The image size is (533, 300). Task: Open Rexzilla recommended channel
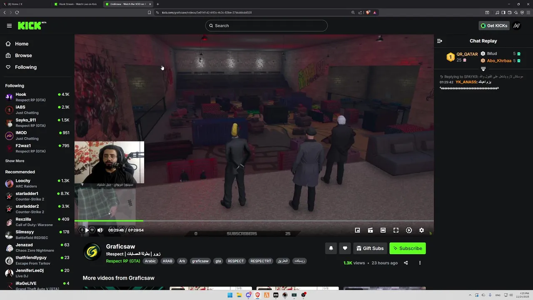pos(37,222)
